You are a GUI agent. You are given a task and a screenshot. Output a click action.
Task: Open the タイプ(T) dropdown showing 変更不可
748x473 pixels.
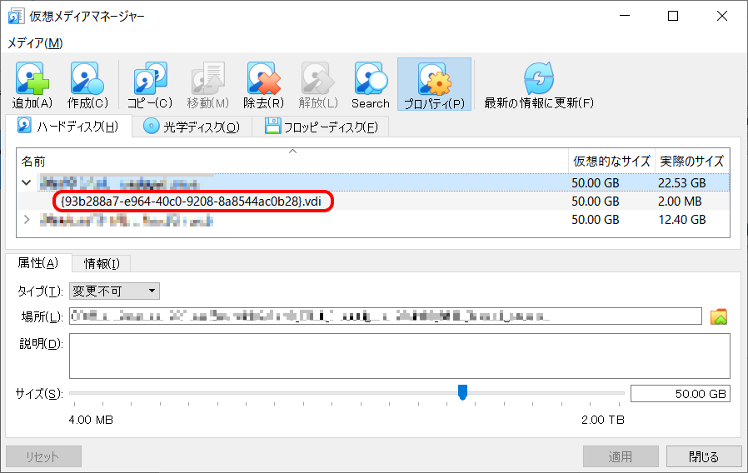[114, 291]
